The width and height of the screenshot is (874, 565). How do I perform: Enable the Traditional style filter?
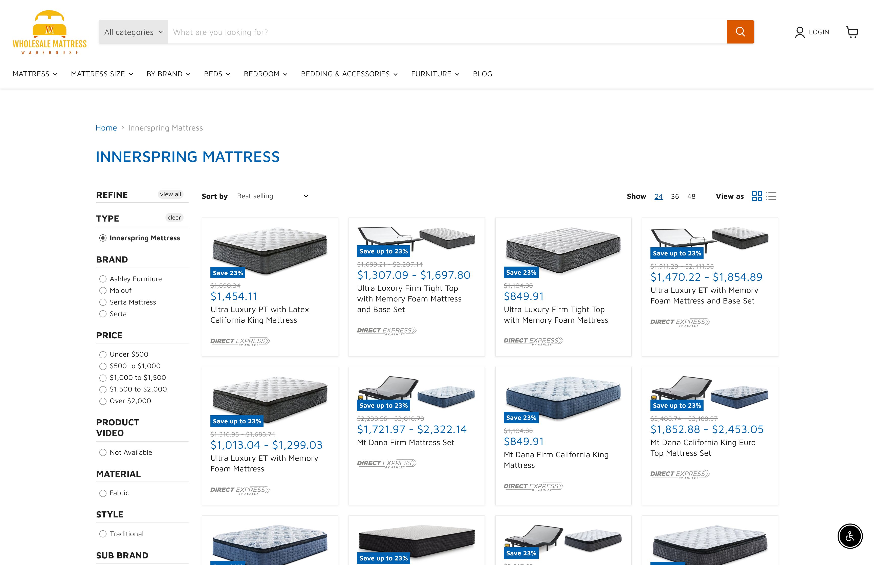click(103, 534)
